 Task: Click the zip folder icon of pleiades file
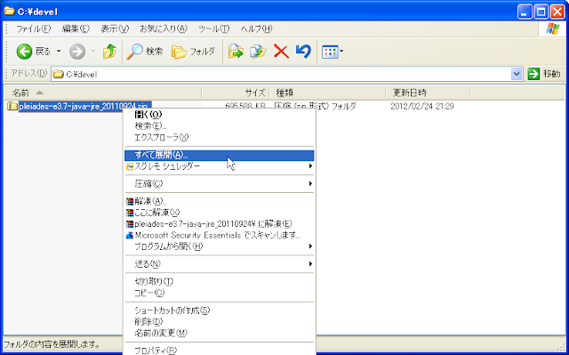[12, 107]
